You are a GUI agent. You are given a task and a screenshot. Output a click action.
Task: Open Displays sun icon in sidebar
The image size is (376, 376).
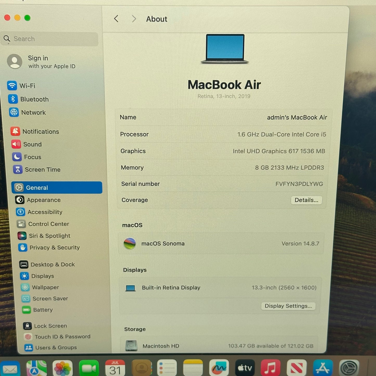[24, 276]
